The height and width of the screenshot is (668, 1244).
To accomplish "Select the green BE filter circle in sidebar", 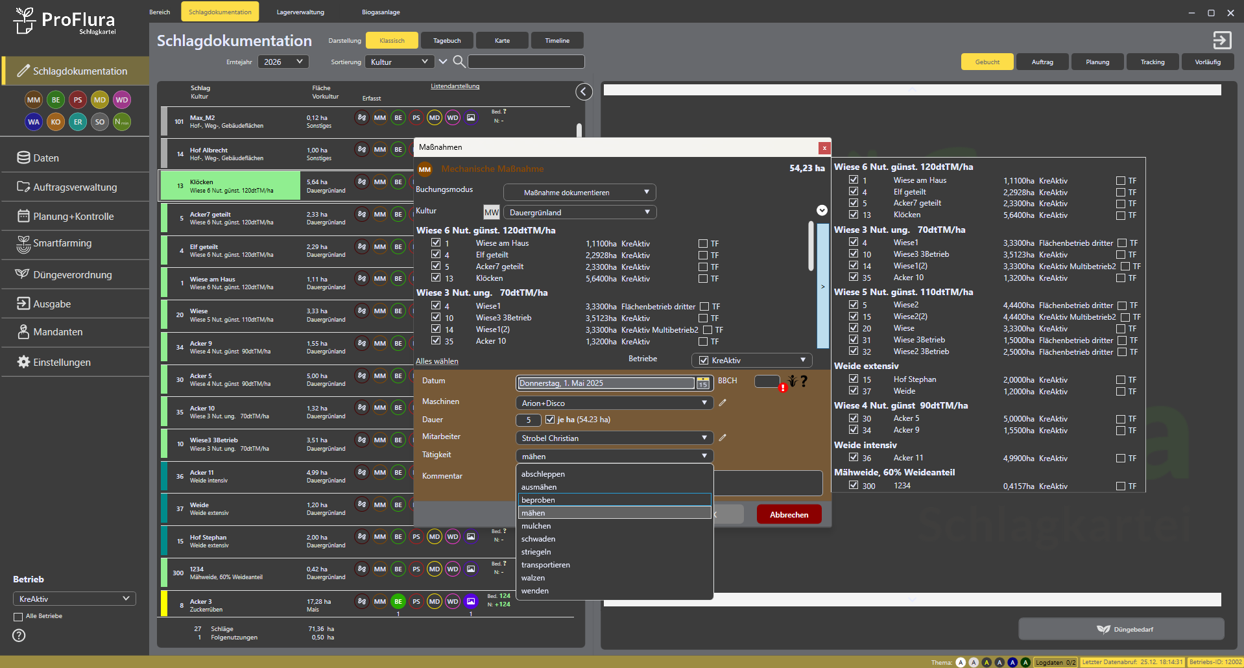I will (x=56, y=100).
